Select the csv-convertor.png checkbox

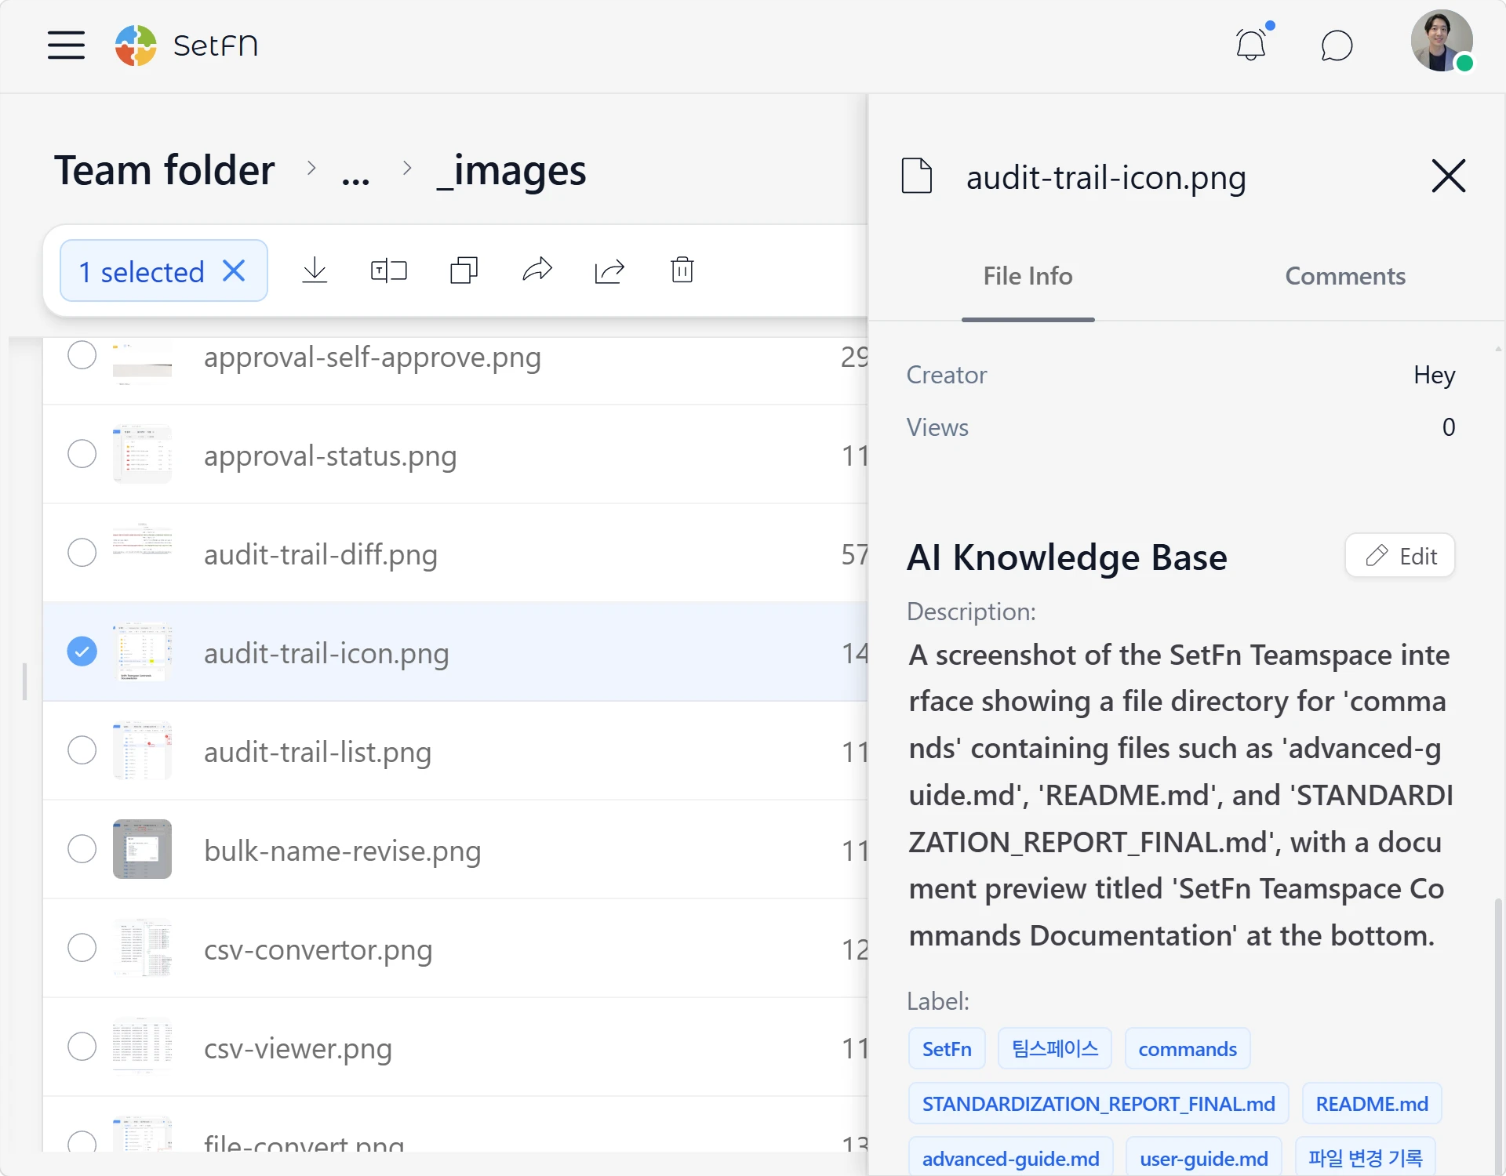coord(82,948)
